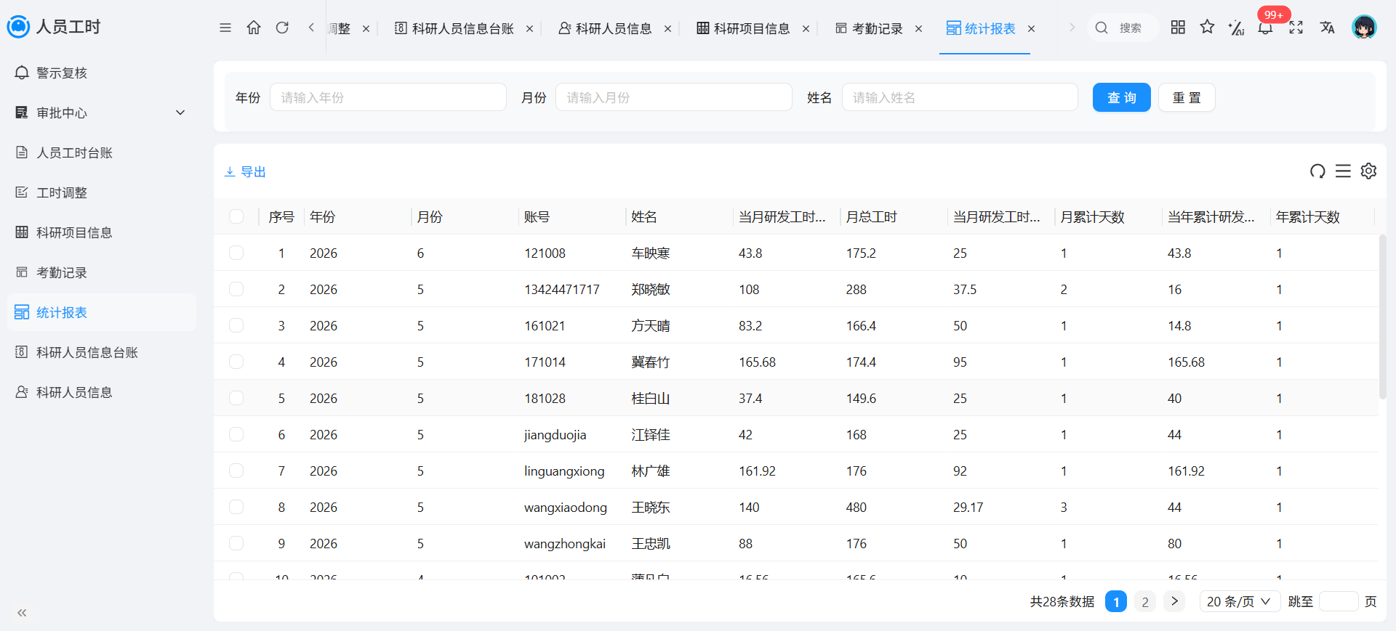Focus the 跳至 page jump input
Screen dimensions: 1396x631
pyautogui.click(x=1339, y=601)
